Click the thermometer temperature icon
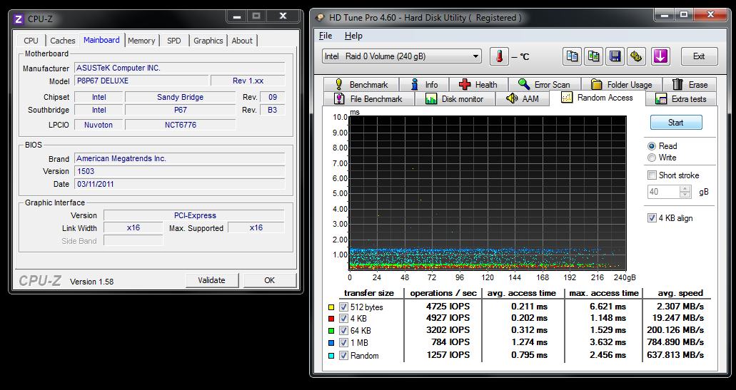This screenshot has height=390, width=736. click(x=500, y=56)
